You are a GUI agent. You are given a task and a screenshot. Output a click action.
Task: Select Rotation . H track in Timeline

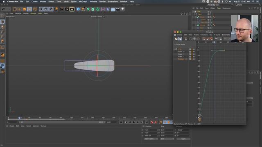tap(182, 59)
